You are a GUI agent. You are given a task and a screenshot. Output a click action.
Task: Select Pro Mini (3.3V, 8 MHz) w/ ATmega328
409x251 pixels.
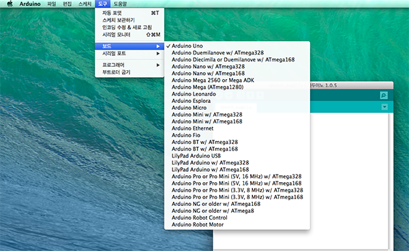click(x=237, y=190)
